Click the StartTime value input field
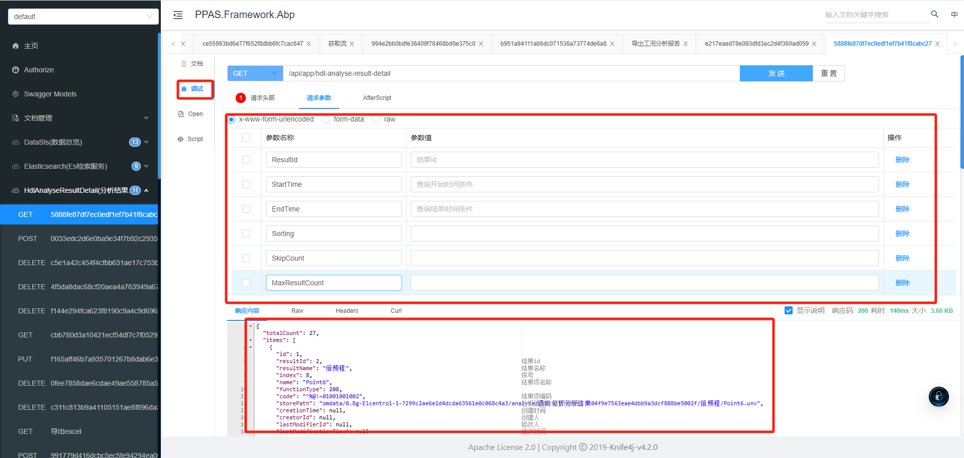This screenshot has width=964, height=458. 644,184
